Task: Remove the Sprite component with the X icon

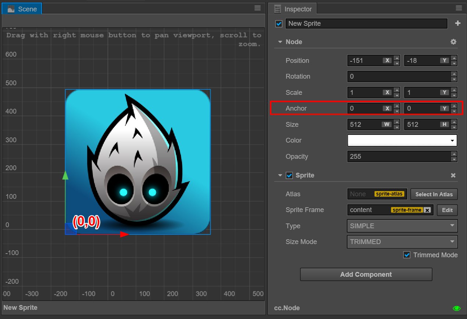Action: click(x=453, y=175)
